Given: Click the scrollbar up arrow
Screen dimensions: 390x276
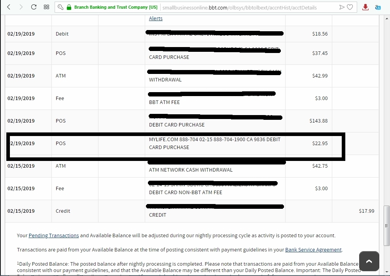Looking at the screenshot, I should pyautogui.click(x=386, y=19).
